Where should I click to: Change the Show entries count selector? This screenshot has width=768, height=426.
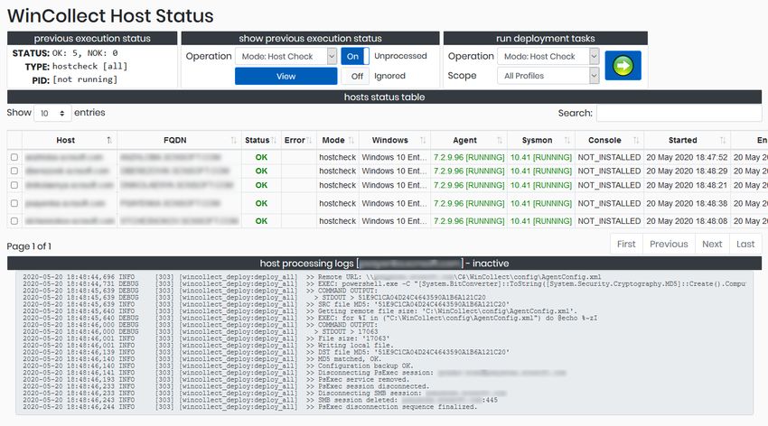(52, 113)
